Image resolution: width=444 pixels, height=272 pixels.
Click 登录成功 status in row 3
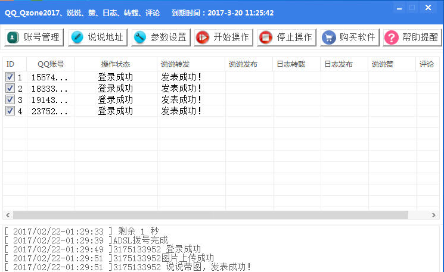[x=116, y=99]
